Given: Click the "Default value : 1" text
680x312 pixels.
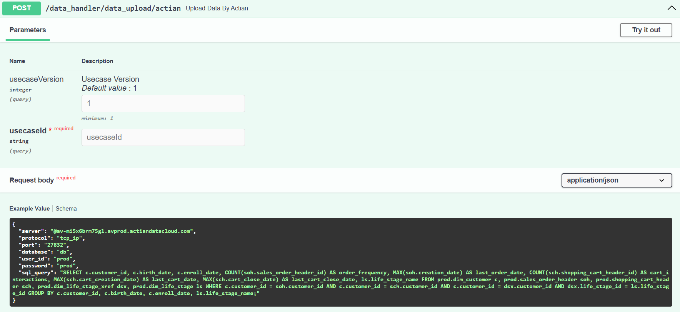Looking at the screenshot, I should click(x=109, y=88).
